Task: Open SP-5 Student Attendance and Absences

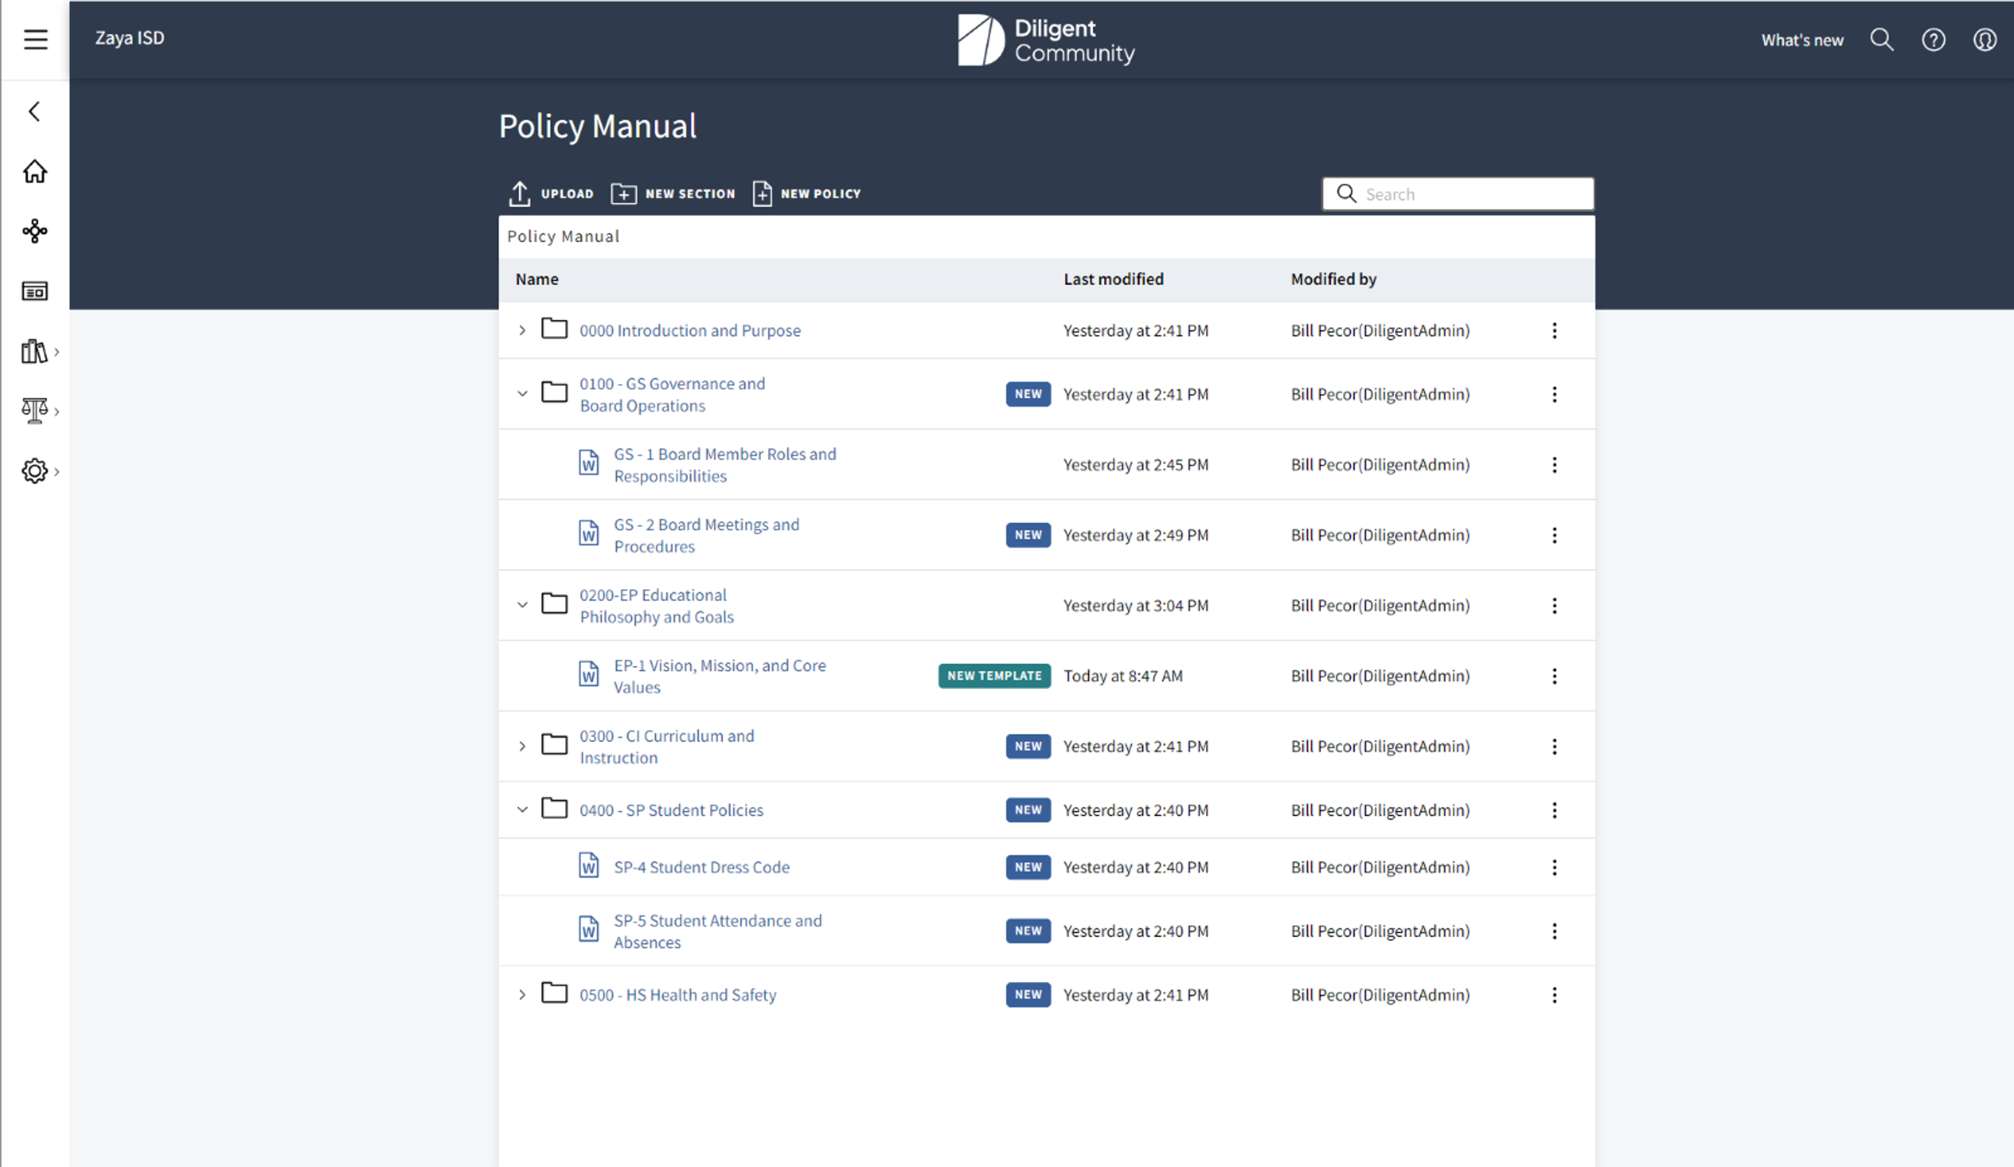Action: (717, 931)
